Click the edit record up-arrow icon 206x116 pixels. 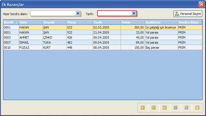[x=165, y=108]
